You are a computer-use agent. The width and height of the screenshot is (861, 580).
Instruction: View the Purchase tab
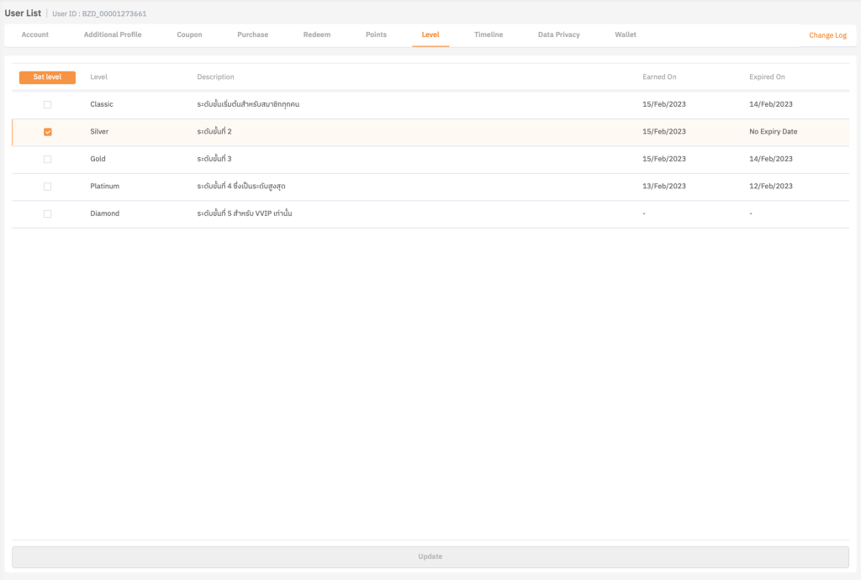coord(252,34)
